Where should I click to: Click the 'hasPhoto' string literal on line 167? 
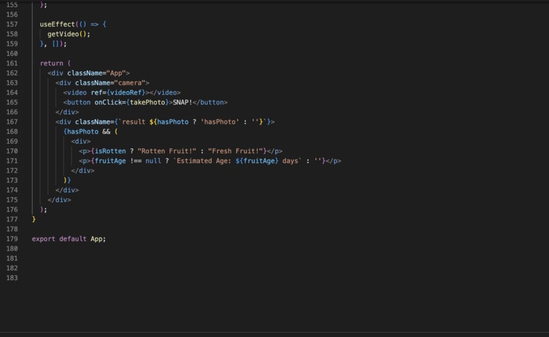click(219, 122)
